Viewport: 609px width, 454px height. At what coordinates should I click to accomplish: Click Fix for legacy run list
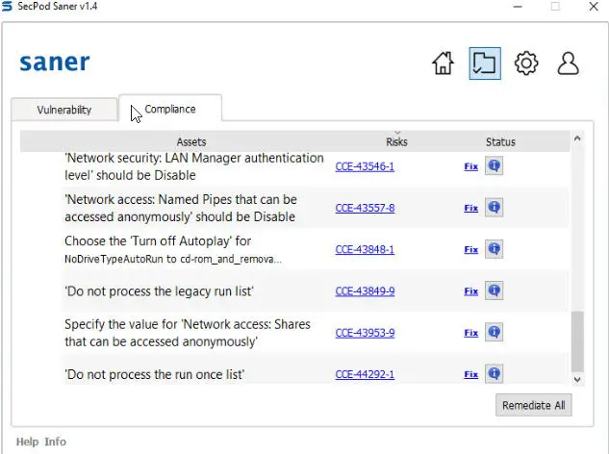[x=470, y=290]
